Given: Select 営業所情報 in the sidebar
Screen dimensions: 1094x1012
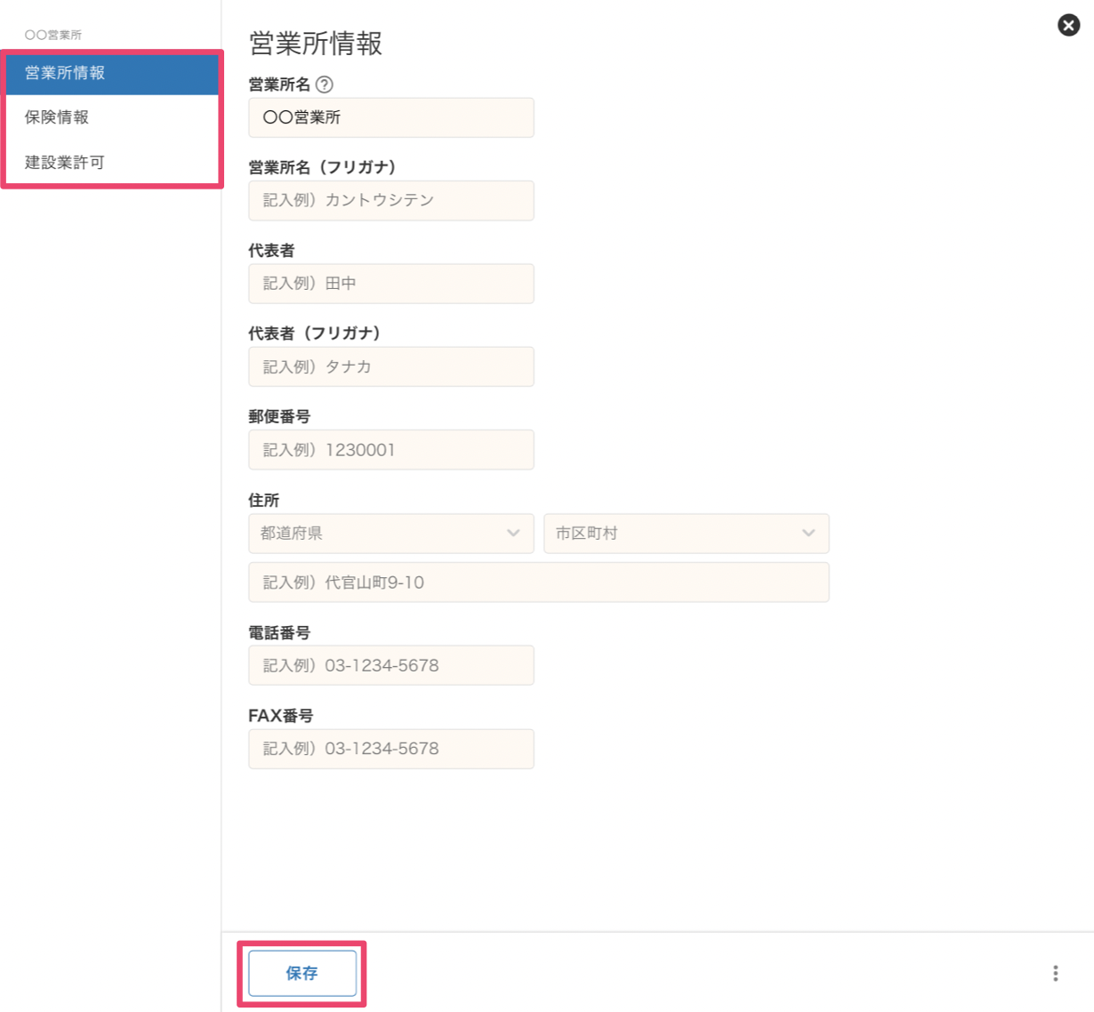Looking at the screenshot, I should point(111,73).
